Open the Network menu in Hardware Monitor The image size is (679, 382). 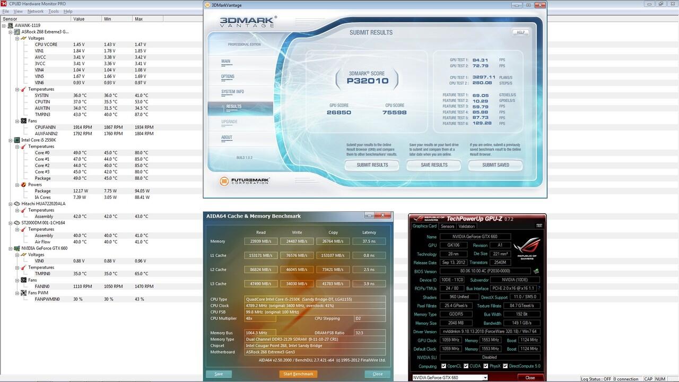pos(36,11)
